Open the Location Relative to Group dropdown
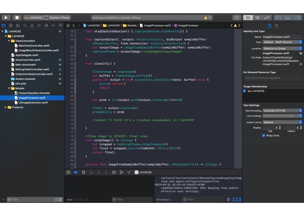 click(x=282, y=49)
